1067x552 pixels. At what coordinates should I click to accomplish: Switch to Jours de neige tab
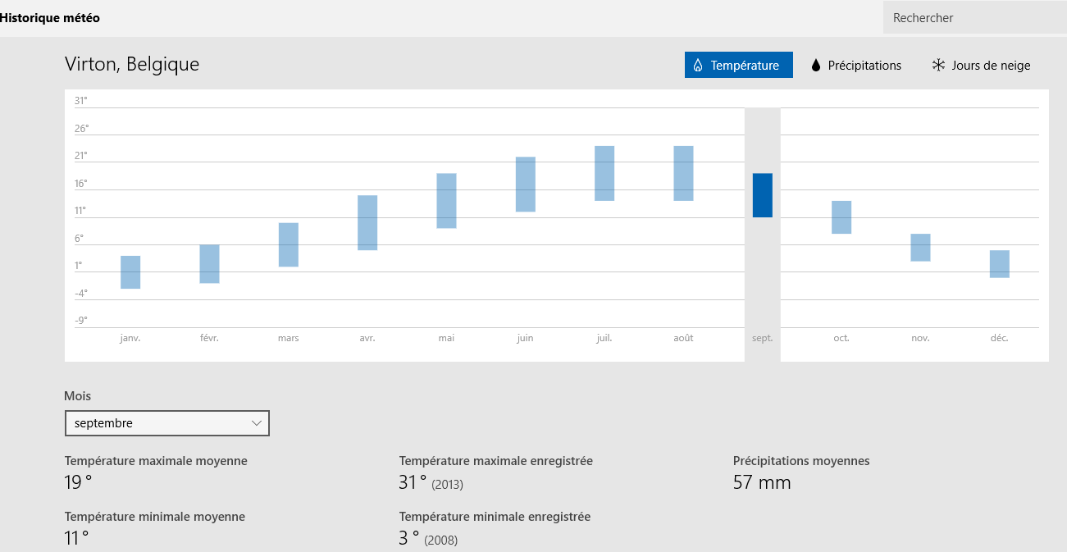(x=981, y=66)
